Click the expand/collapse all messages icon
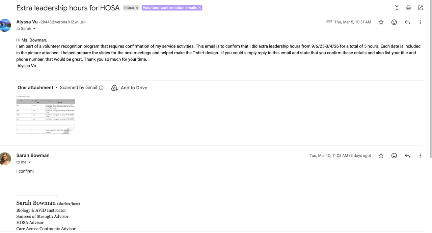432x233 pixels. coord(397,8)
